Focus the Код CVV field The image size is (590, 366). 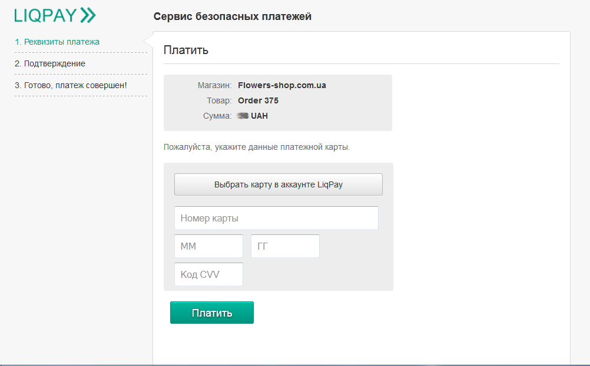click(208, 274)
